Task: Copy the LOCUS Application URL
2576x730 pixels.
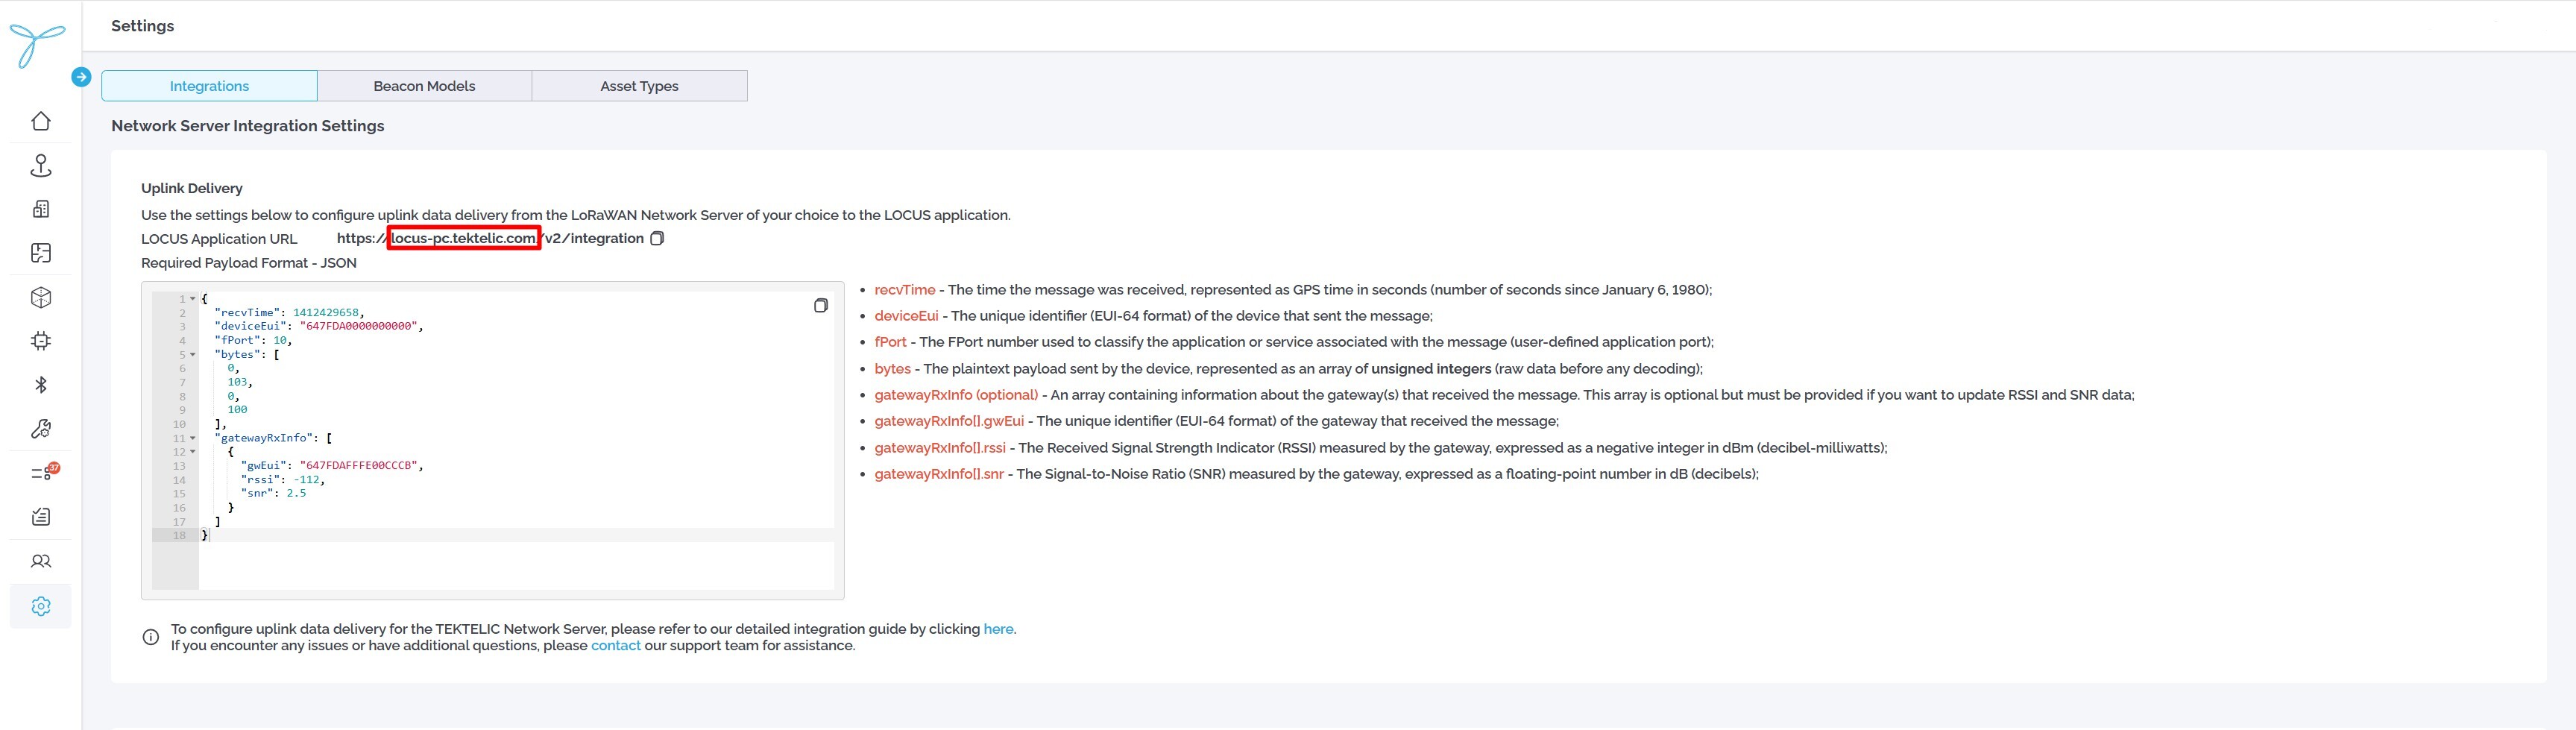Action: pyautogui.click(x=657, y=239)
